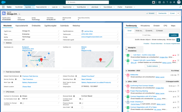This screenshot has height=112, width=182.
Task: Edit the Ügyfél neve field pencil
Action: pyautogui.click(x=58, y=31)
